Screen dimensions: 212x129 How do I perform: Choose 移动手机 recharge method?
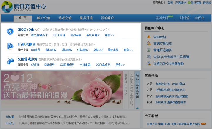click(x=76, y=35)
